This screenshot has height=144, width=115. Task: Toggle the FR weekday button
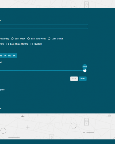click(x=10, y=56)
